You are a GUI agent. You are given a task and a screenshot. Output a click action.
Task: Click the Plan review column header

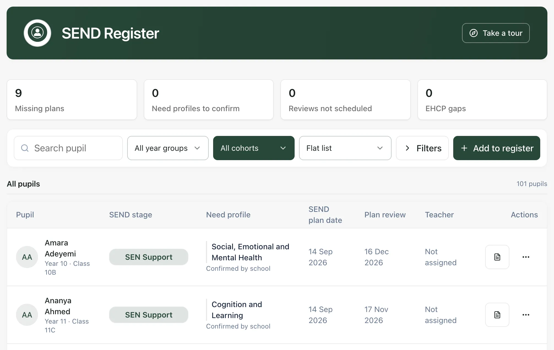coord(385,215)
